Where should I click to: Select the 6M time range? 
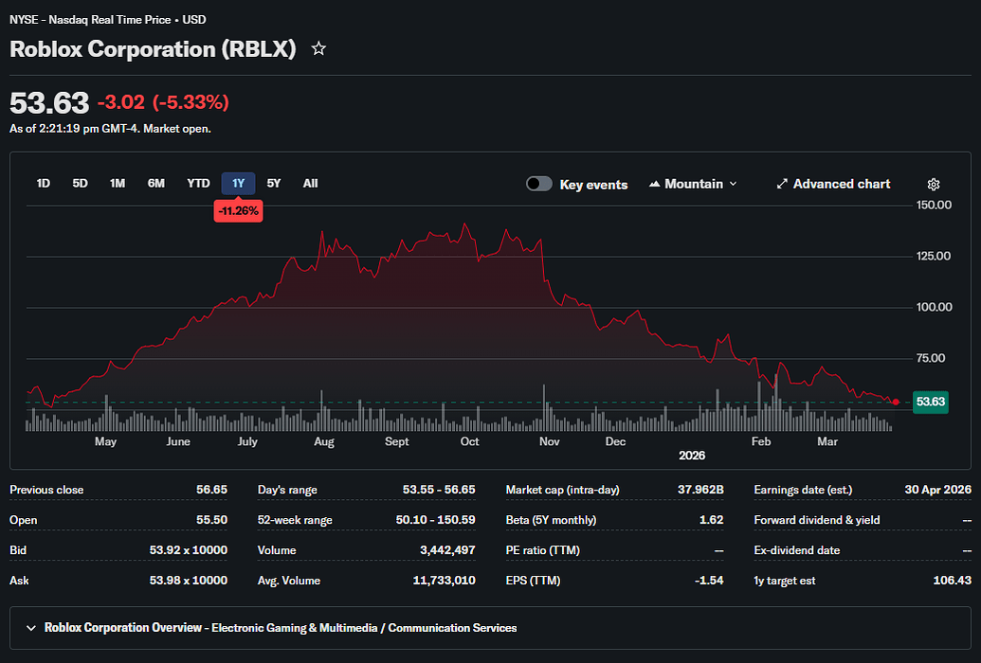[155, 183]
